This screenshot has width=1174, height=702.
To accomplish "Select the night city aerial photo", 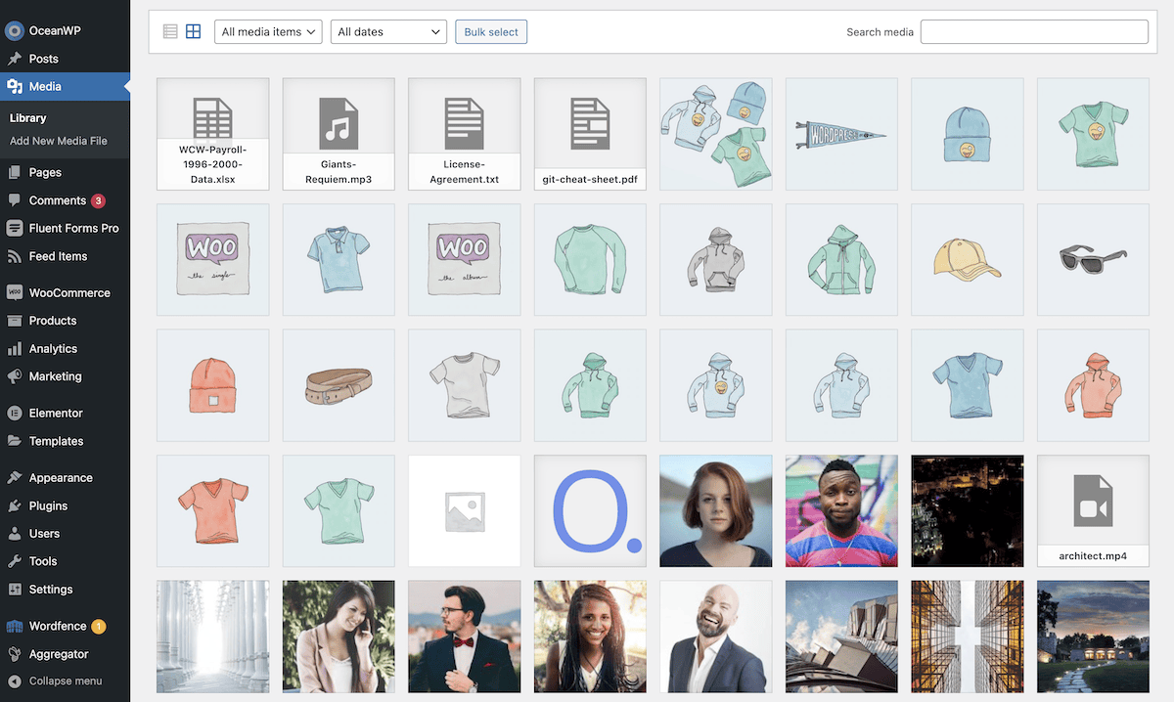I will click(x=968, y=510).
